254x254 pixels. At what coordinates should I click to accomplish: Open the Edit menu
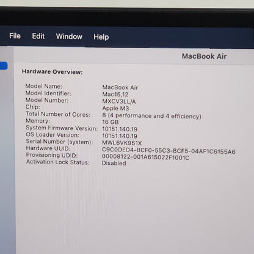pyautogui.click(x=38, y=36)
